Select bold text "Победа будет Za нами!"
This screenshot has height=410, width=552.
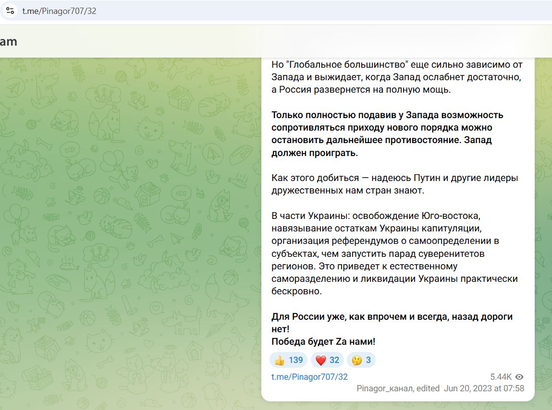pos(323,341)
